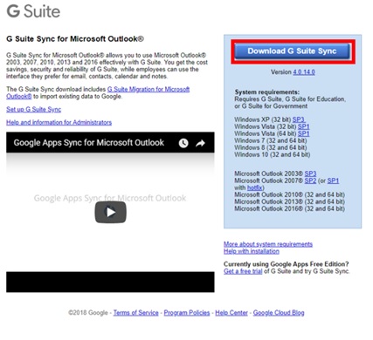Click the video share arrow icon
This screenshot has height=340, width=373.
click(200, 143)
